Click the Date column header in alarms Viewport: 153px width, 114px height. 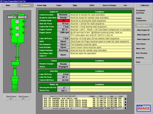pyautogui.click(x=112, y=96)
